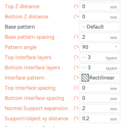Screen dimensions: 124x127
Task: Reset Interface pattern to default
Action: click(76, 78)
